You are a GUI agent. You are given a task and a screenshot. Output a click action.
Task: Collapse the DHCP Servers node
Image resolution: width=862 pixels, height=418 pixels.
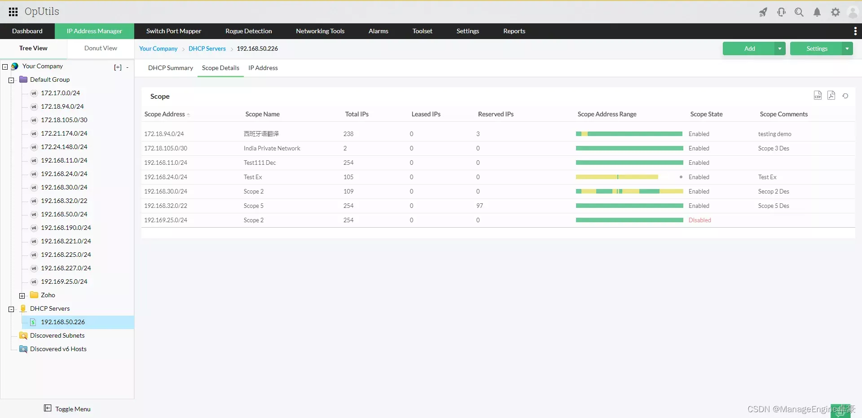[x=11, y=309]
